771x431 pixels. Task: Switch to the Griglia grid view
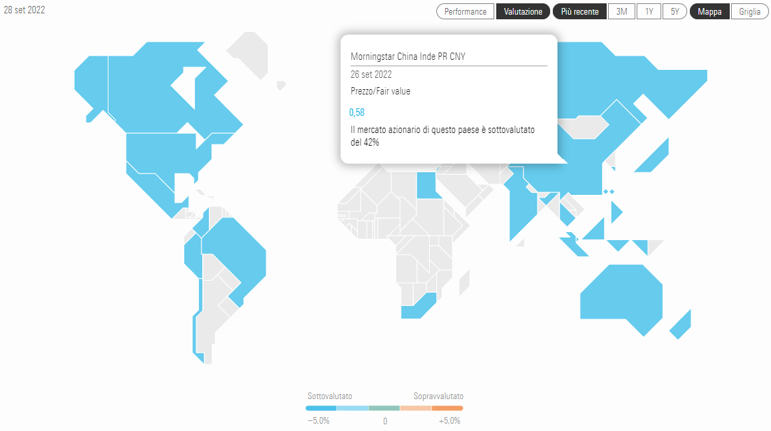click(x=749, y=11)
